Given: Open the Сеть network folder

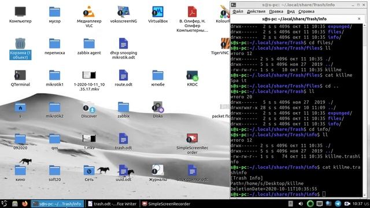Looking at the screenshot, I should 89,173.
